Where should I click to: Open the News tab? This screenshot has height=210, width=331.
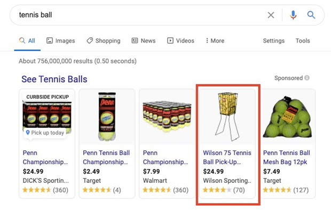pos(144,41)
